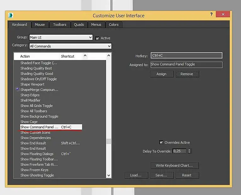Viewport: 241px width, 195px height.
Task: Switch to the Quads tab
Action: (x=79, y=25)
